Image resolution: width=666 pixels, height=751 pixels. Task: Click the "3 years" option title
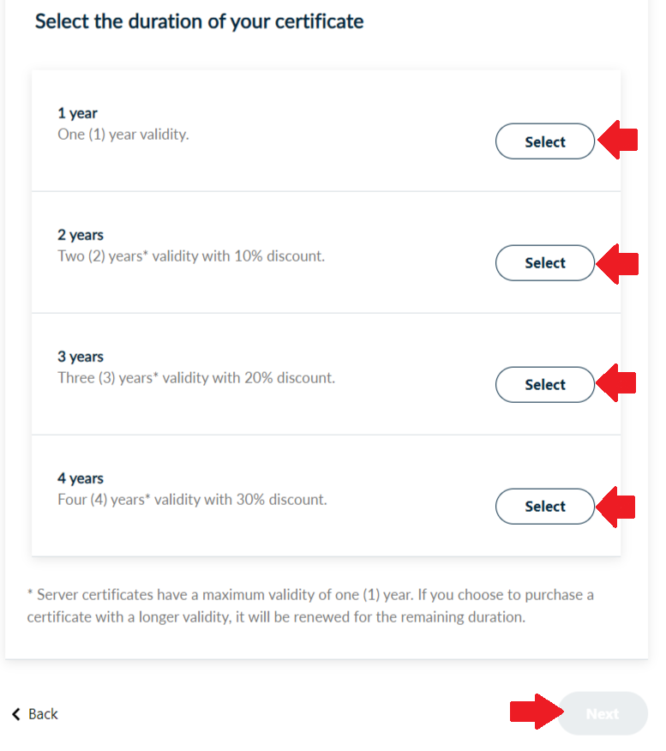pyautogui.click(x=81, y=357)
